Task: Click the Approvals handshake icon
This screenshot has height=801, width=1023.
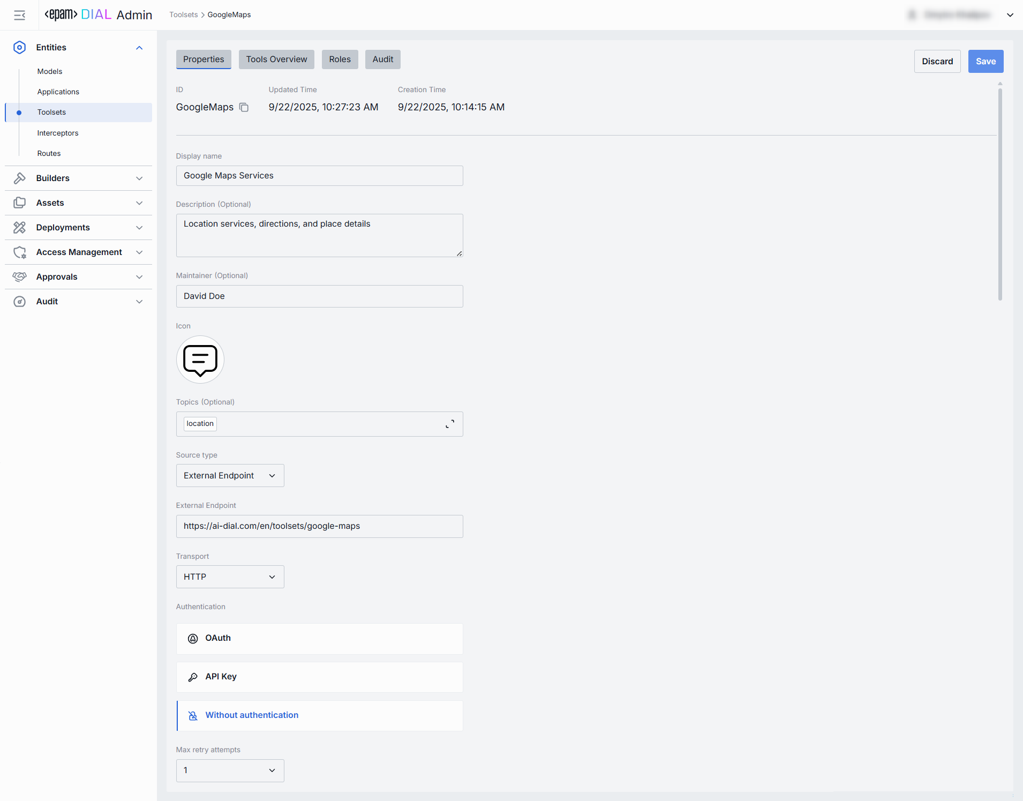Action: pos(19,277)
